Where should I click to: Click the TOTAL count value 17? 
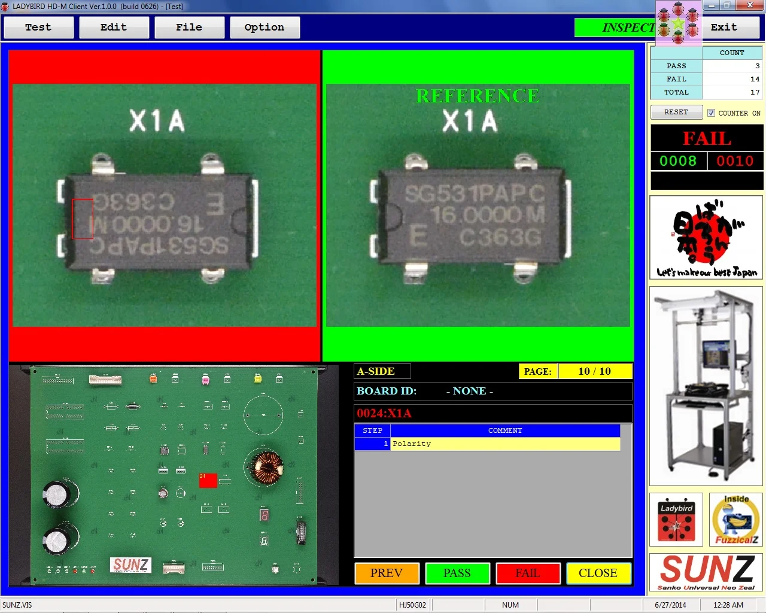(732, 92)
